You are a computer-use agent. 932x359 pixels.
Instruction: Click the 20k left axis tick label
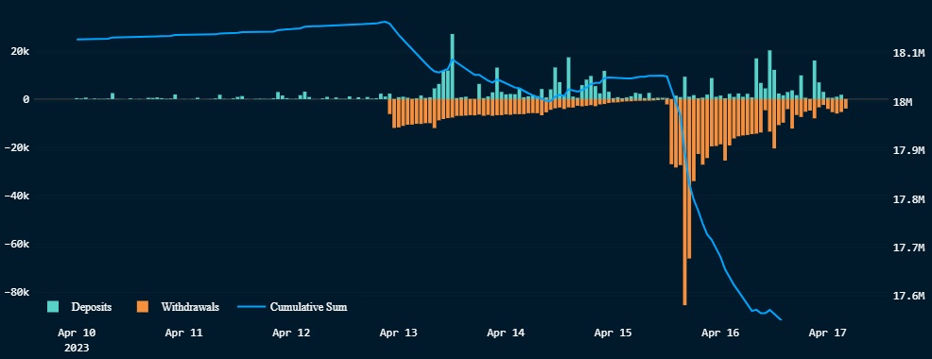point(18,52)
